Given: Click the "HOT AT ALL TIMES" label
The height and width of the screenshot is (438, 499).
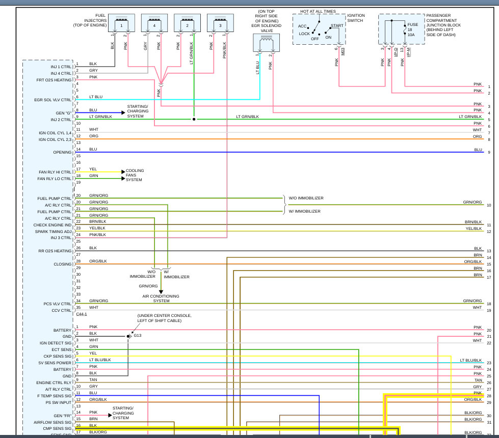Looking at the screenshot, I should [x=318, y=11].
